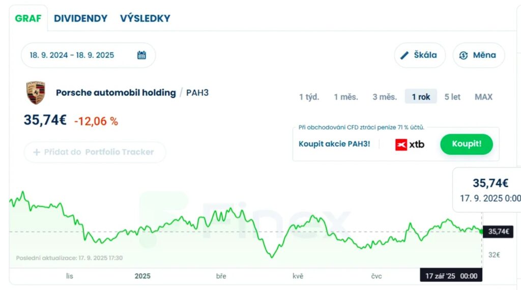Click the calendar icon in date field
521x290 pixels.
tap(141, 55)
